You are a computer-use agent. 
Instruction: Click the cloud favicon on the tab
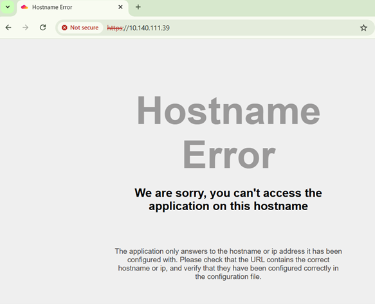[24, 7]
